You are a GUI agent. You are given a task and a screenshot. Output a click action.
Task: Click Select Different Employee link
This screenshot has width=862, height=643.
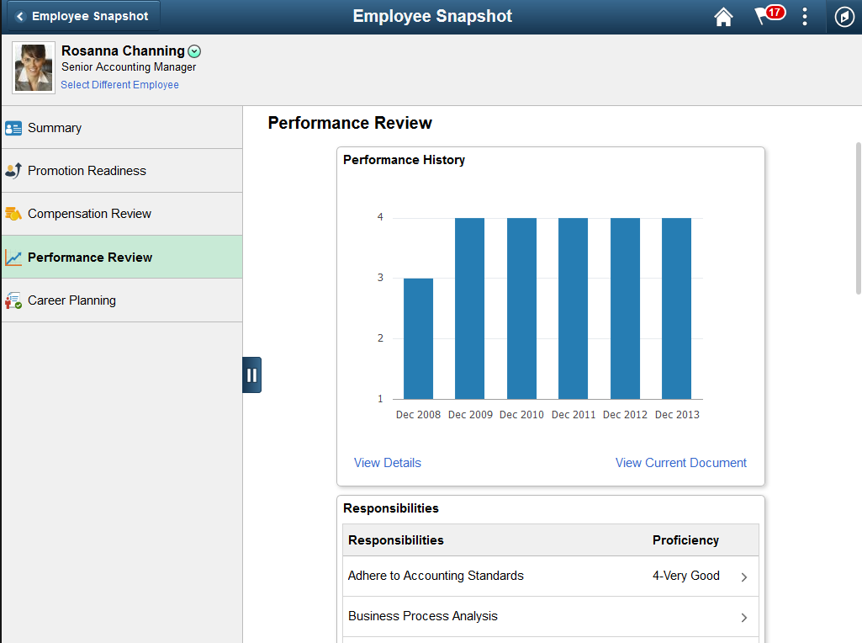pos(120,85)
